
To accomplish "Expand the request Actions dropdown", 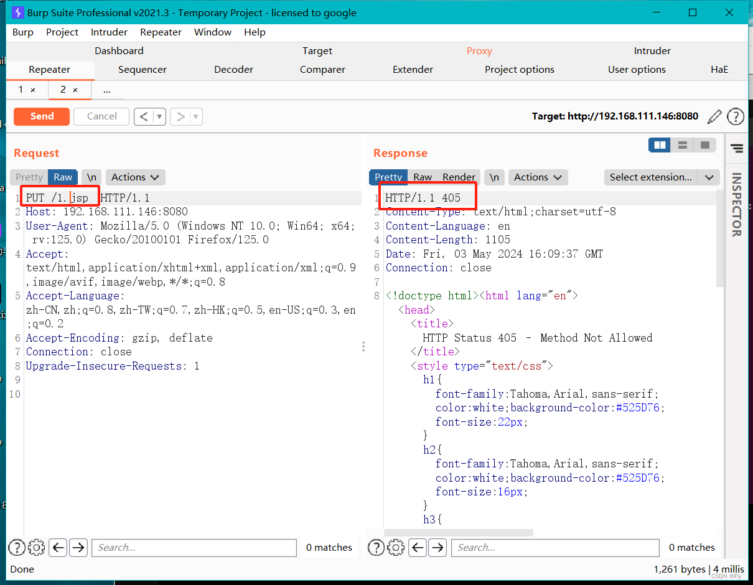I will [x=135, y=177].
